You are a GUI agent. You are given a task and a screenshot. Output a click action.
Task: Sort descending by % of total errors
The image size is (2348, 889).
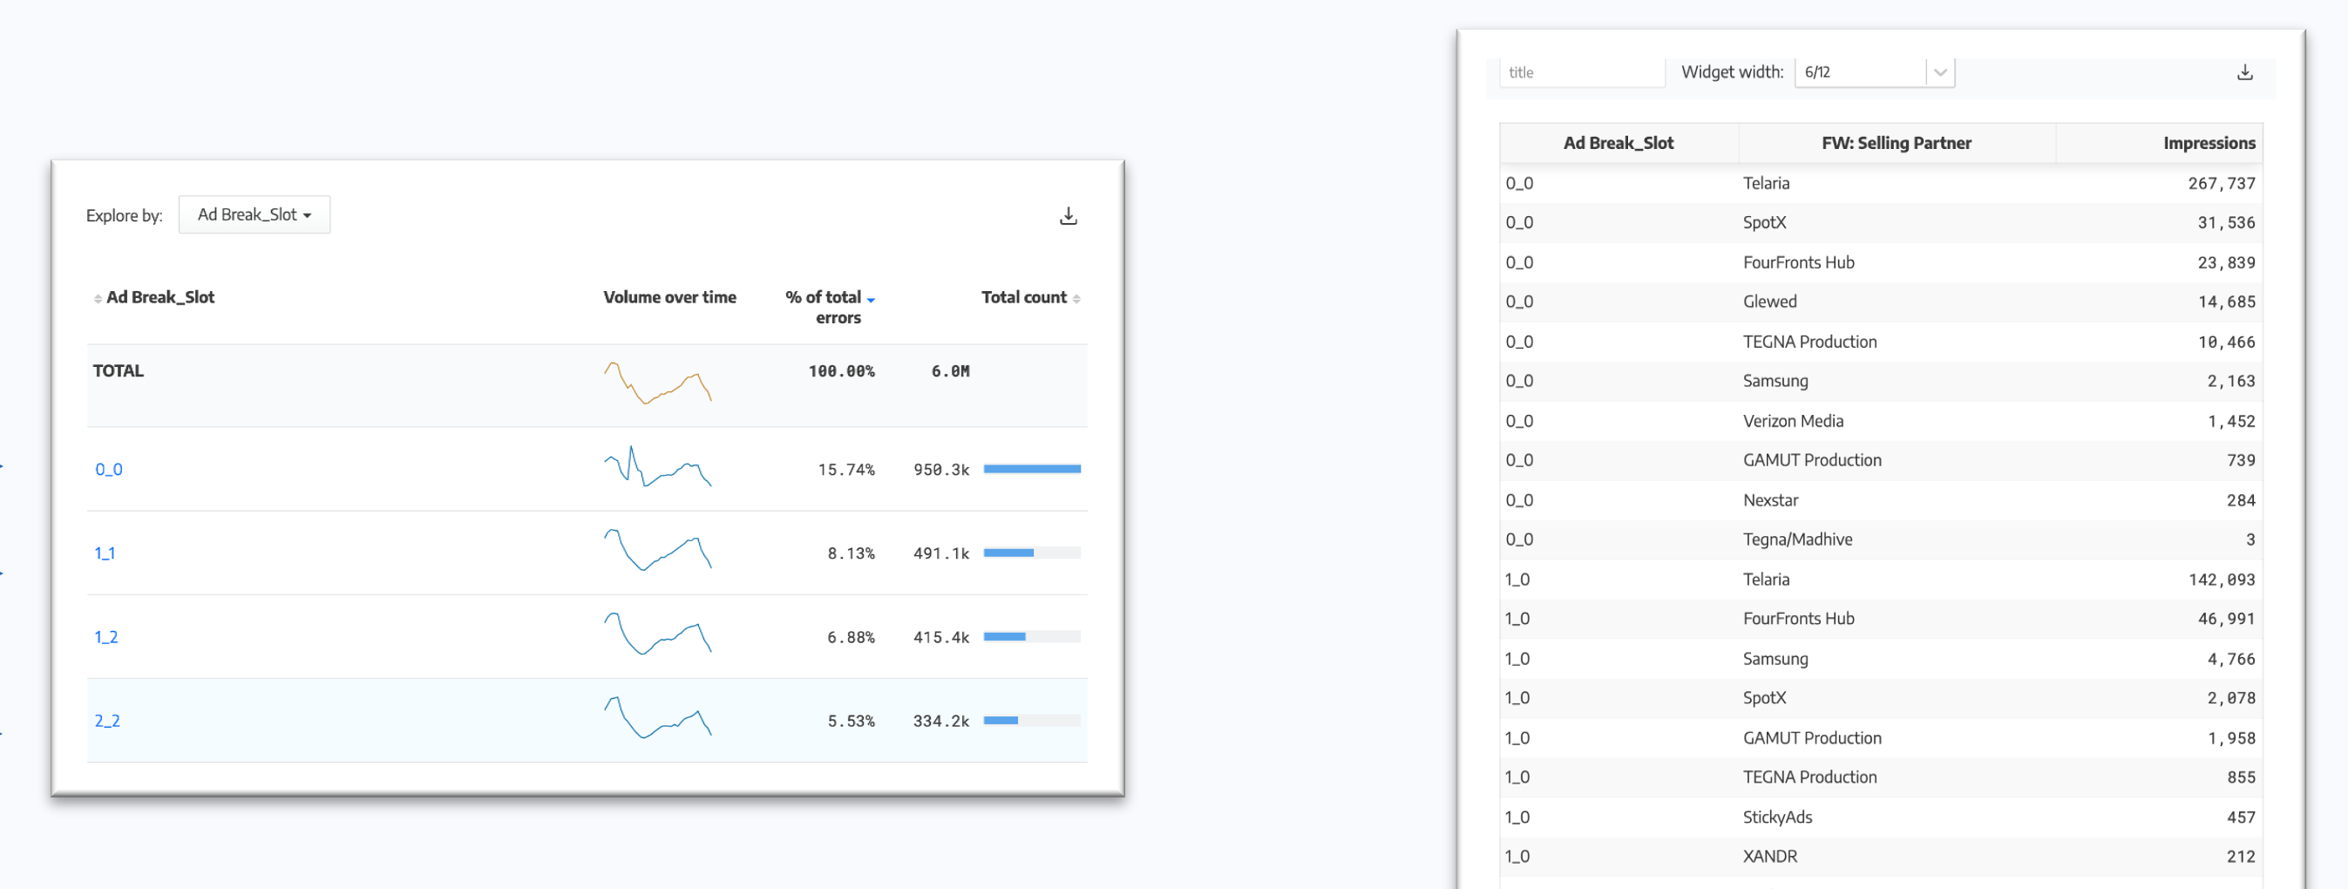[x=871, y=299]
